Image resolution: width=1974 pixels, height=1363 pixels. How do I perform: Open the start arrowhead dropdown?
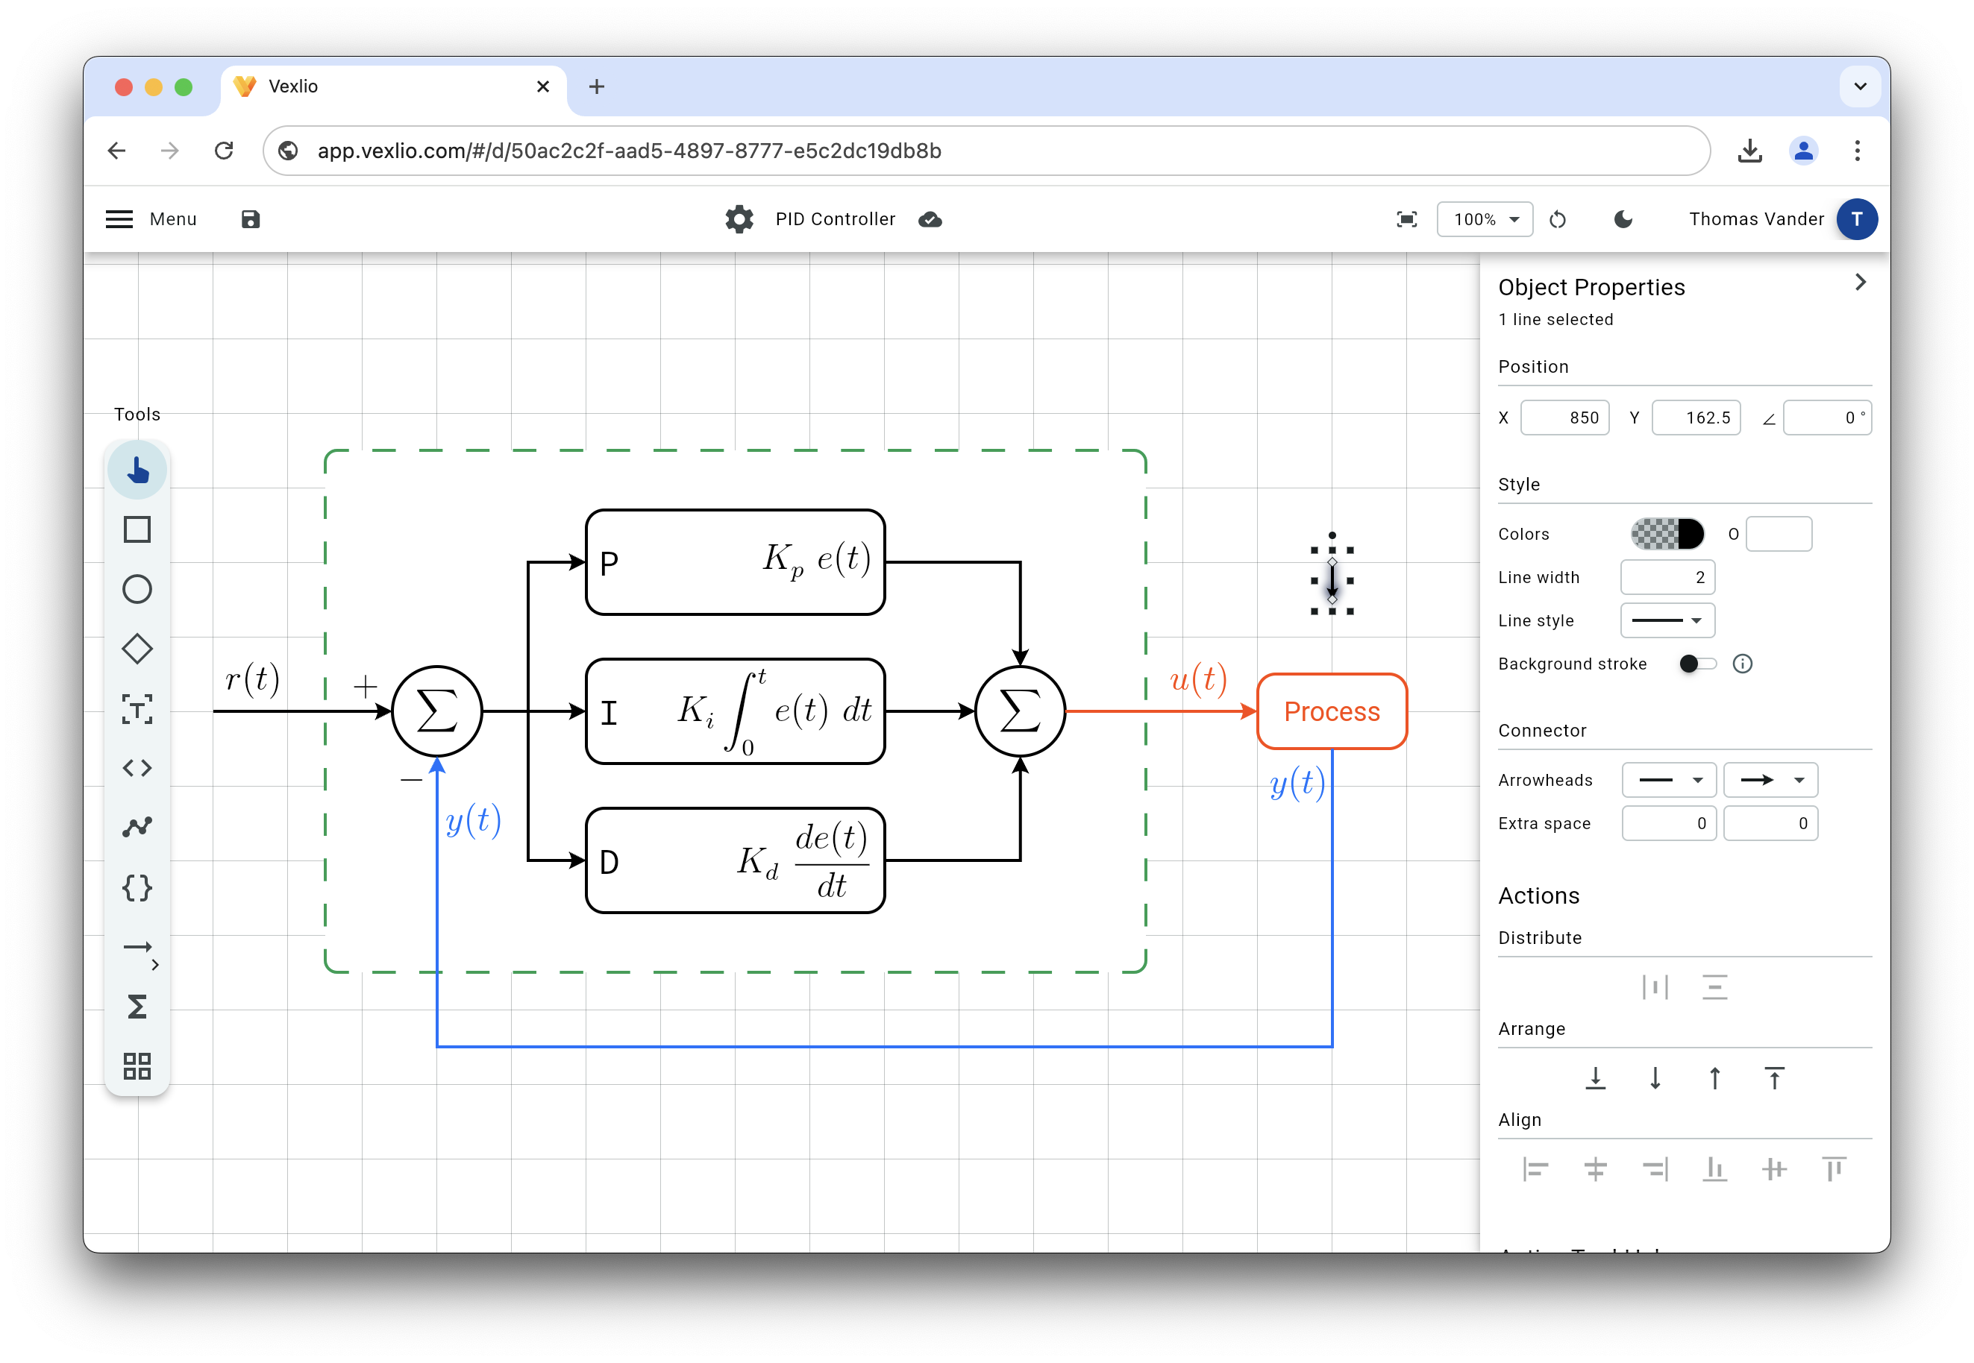(1670, 781)
